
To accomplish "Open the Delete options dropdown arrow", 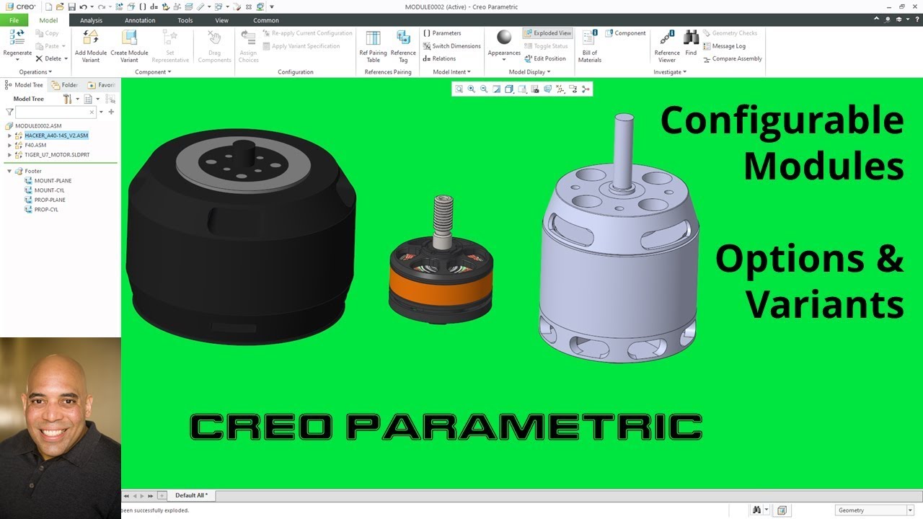I will (66, 59).
